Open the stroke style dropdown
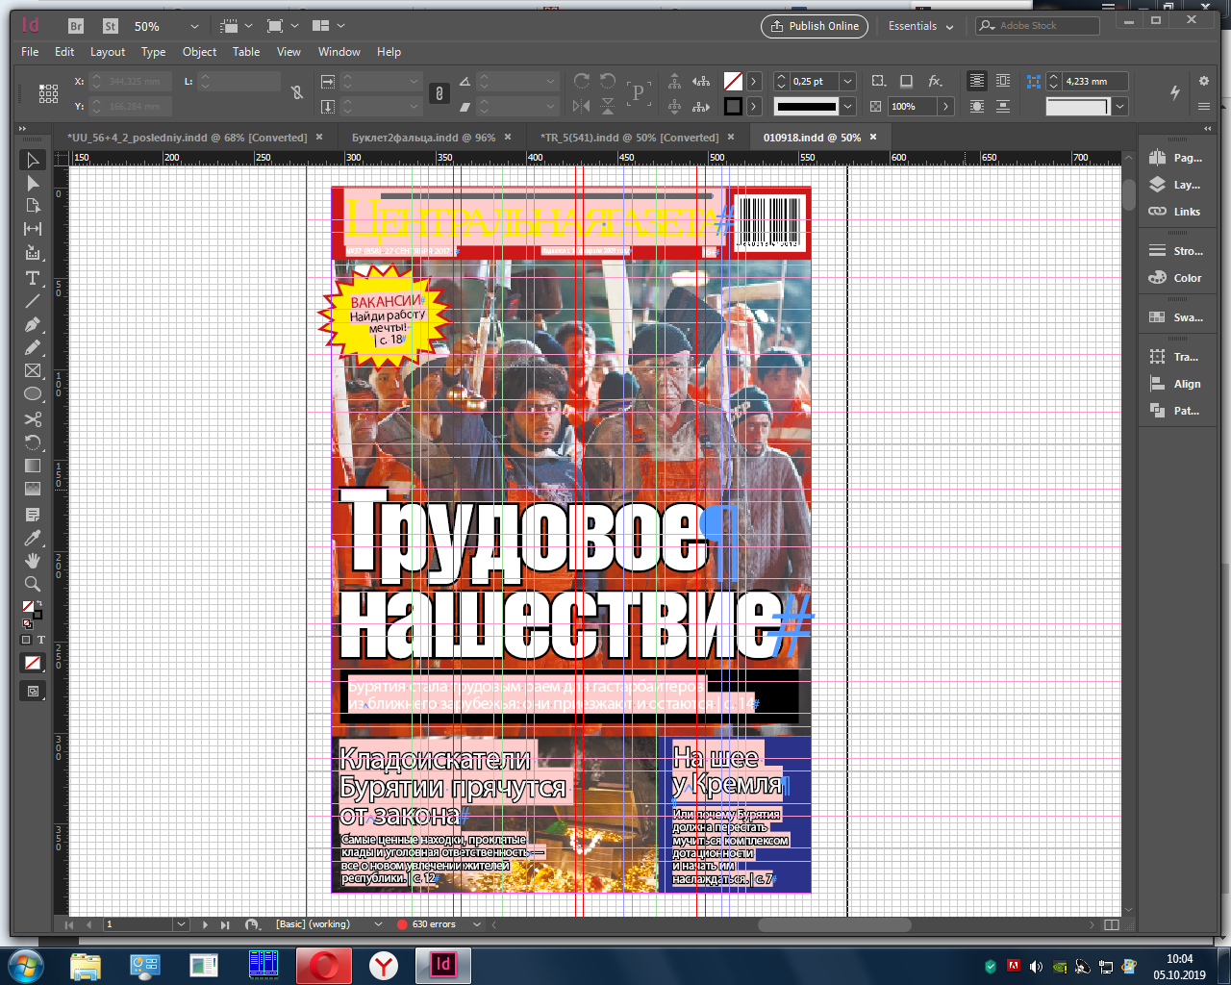This screenshot has width=1231, height=985. click(x=847, y=107)
